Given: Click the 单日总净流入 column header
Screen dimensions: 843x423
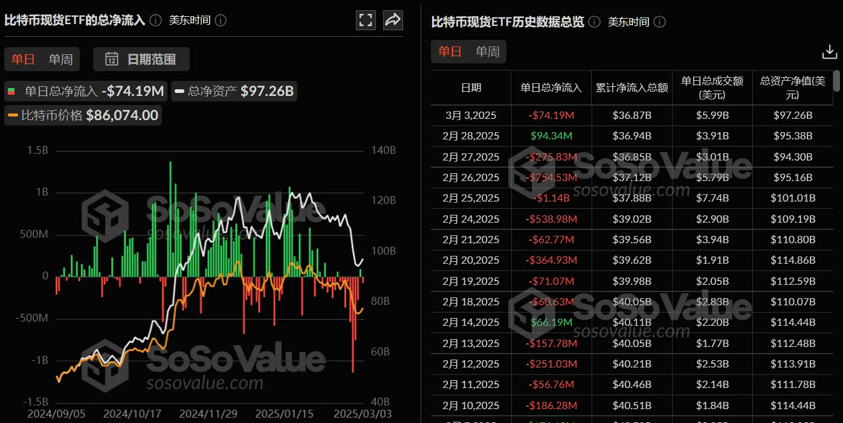Looking at the screenshot, I should coord(551,87).
